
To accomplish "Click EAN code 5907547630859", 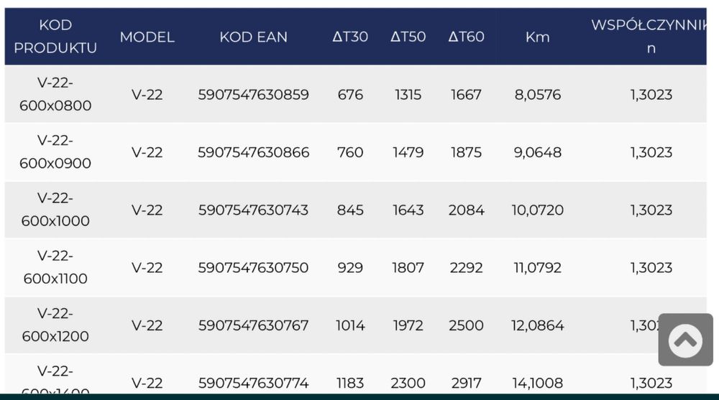I will pos(253,95).
